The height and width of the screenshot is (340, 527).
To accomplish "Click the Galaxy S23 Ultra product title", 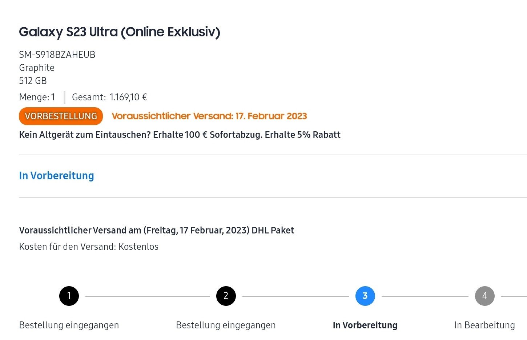I will pyautogui.click(x=119, y=32).
